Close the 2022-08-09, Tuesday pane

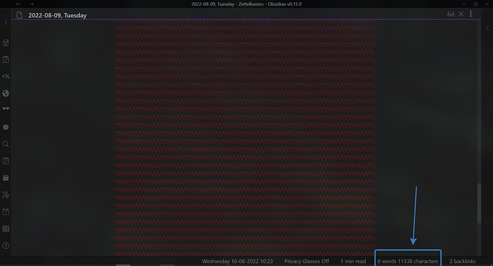coord(461,14)
